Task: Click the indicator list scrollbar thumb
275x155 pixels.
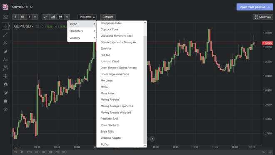Action: [x=145, y=90]
